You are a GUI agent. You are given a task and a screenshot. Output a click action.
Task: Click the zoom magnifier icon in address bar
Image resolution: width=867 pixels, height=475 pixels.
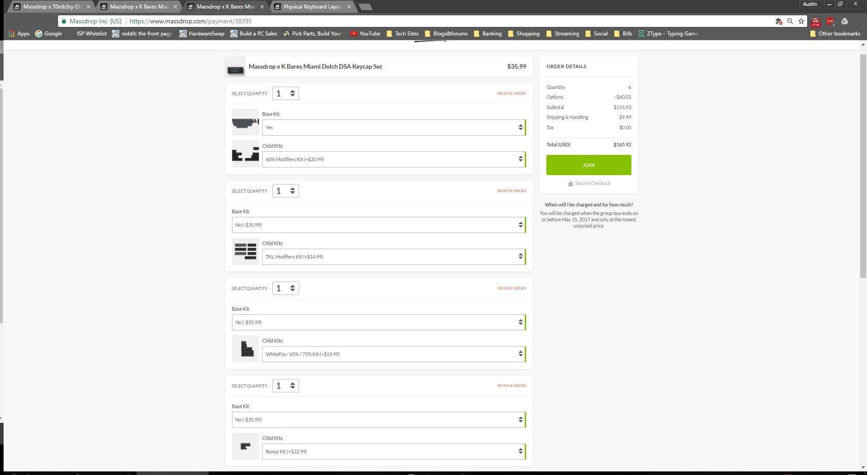point(790,21)
